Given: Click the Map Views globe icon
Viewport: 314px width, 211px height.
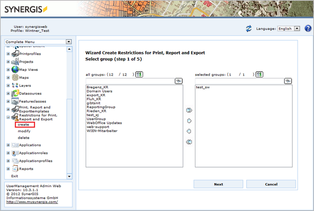Looking at the screenshot, I should coord(15,69).
